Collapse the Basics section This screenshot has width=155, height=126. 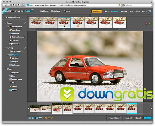(6, 23)
